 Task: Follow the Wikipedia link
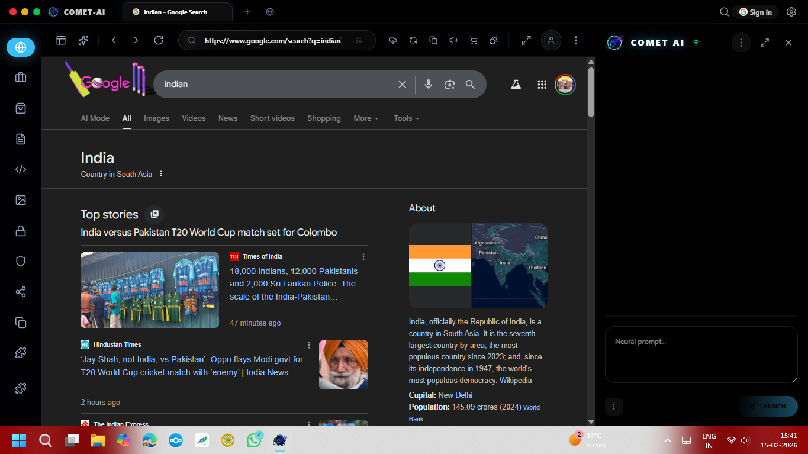tap(516, 381)
